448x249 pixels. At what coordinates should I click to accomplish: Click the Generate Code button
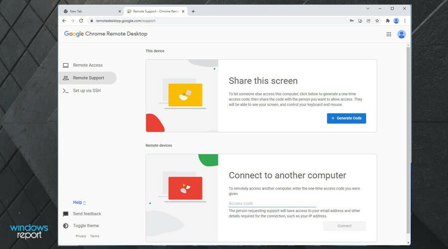coord(346,119)
